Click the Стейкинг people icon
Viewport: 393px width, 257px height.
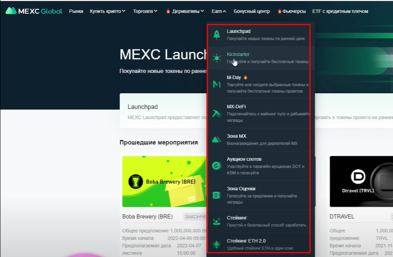(x=217, y=222)
